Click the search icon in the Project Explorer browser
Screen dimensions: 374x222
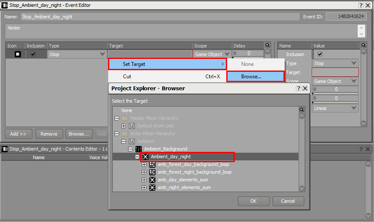pyautogui.click(x=302, y=110)
